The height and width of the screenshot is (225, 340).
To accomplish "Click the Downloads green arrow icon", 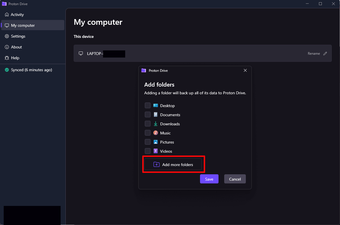I will (x=155, y=124).
